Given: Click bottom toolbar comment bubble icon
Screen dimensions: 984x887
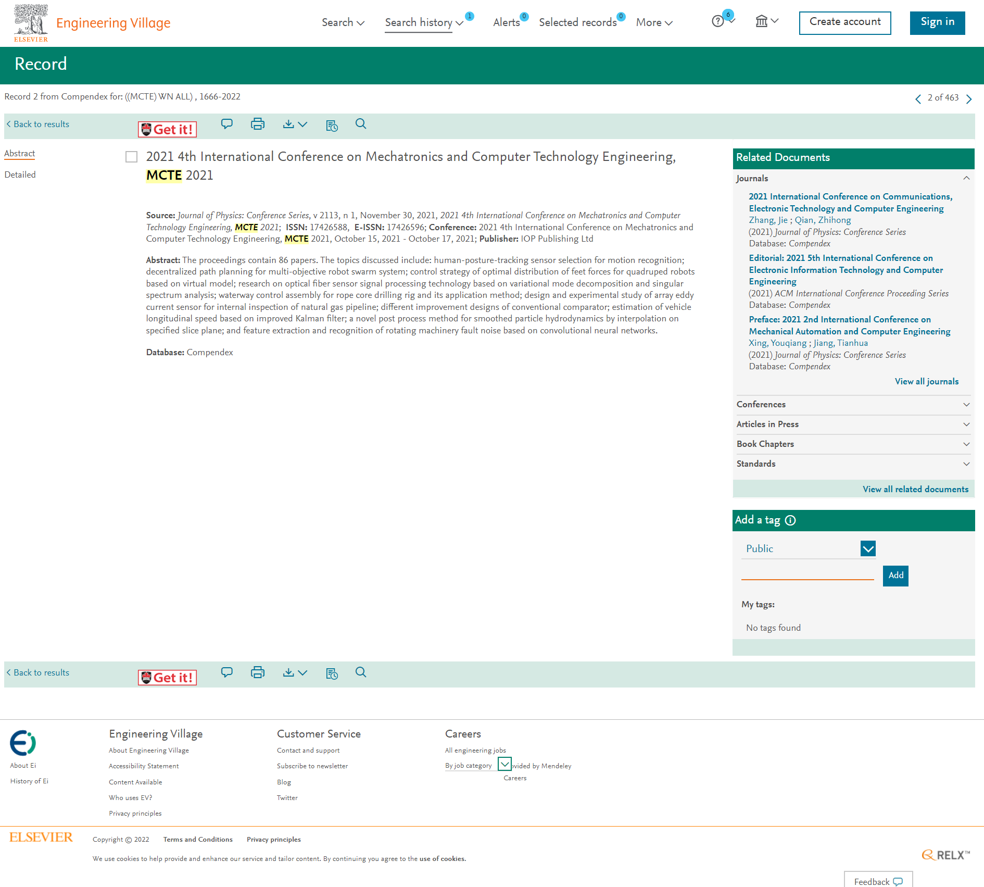Looking at the screenshot, I should tap(227, 672).
